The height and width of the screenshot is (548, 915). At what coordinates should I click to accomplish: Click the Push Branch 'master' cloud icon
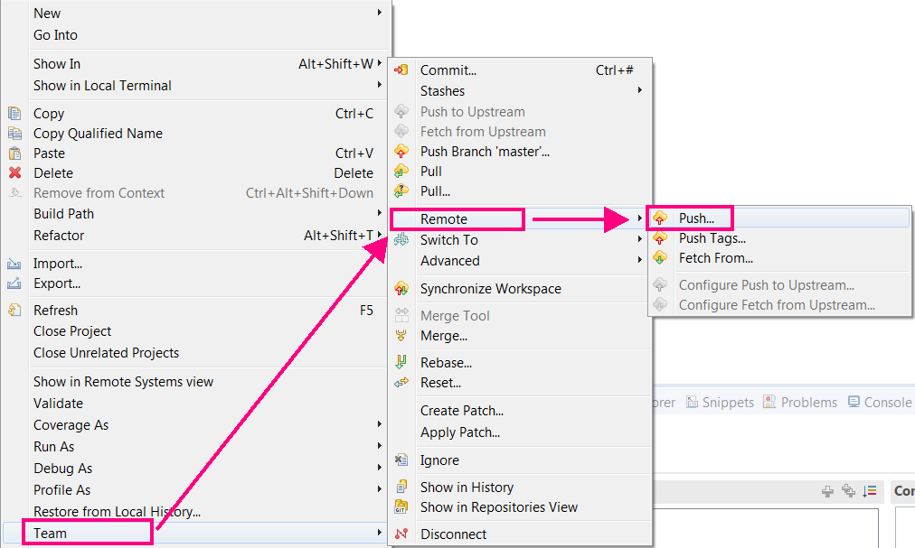click(x=401, y=152)
